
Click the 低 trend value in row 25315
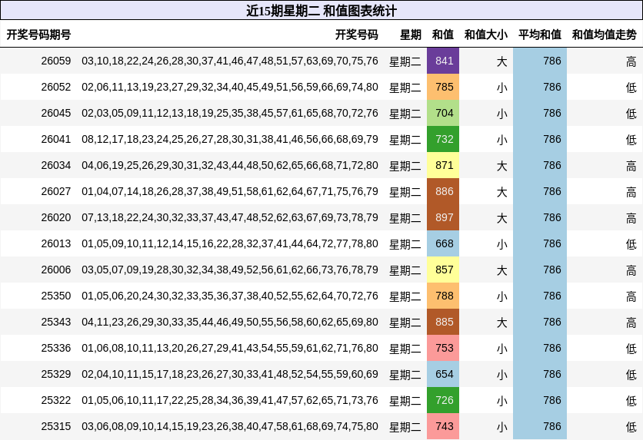631,427
